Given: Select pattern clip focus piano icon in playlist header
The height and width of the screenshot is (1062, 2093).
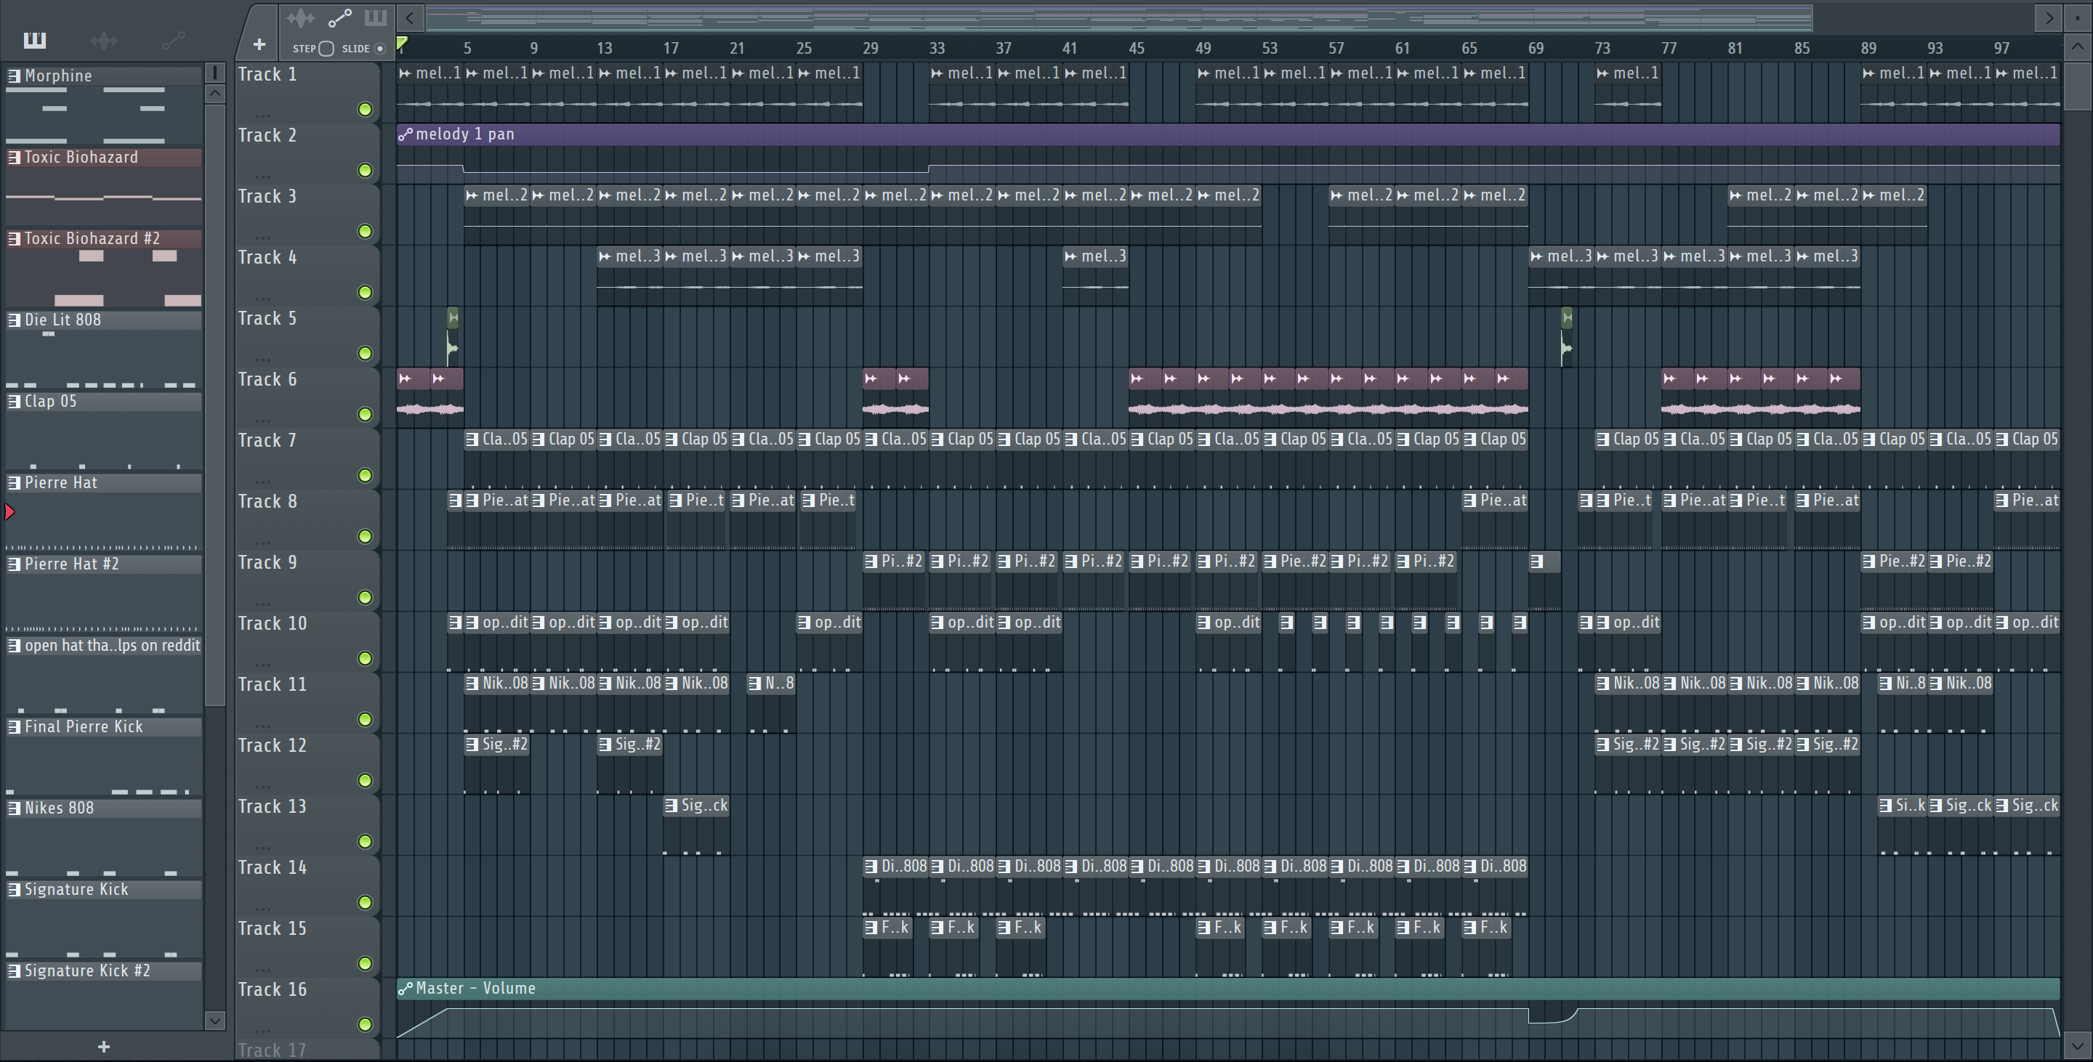Looking at the screenshot, I should [376, 17].
